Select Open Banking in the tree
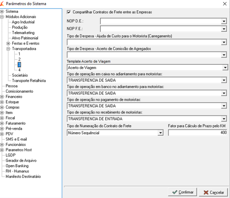 [x=17, y=166]
